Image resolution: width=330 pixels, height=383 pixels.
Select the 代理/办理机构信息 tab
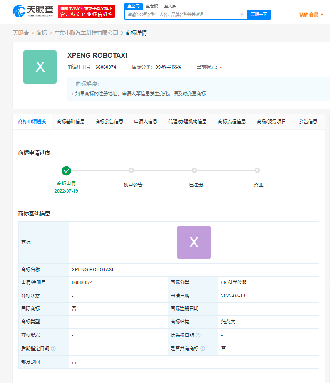coord(188,122)
